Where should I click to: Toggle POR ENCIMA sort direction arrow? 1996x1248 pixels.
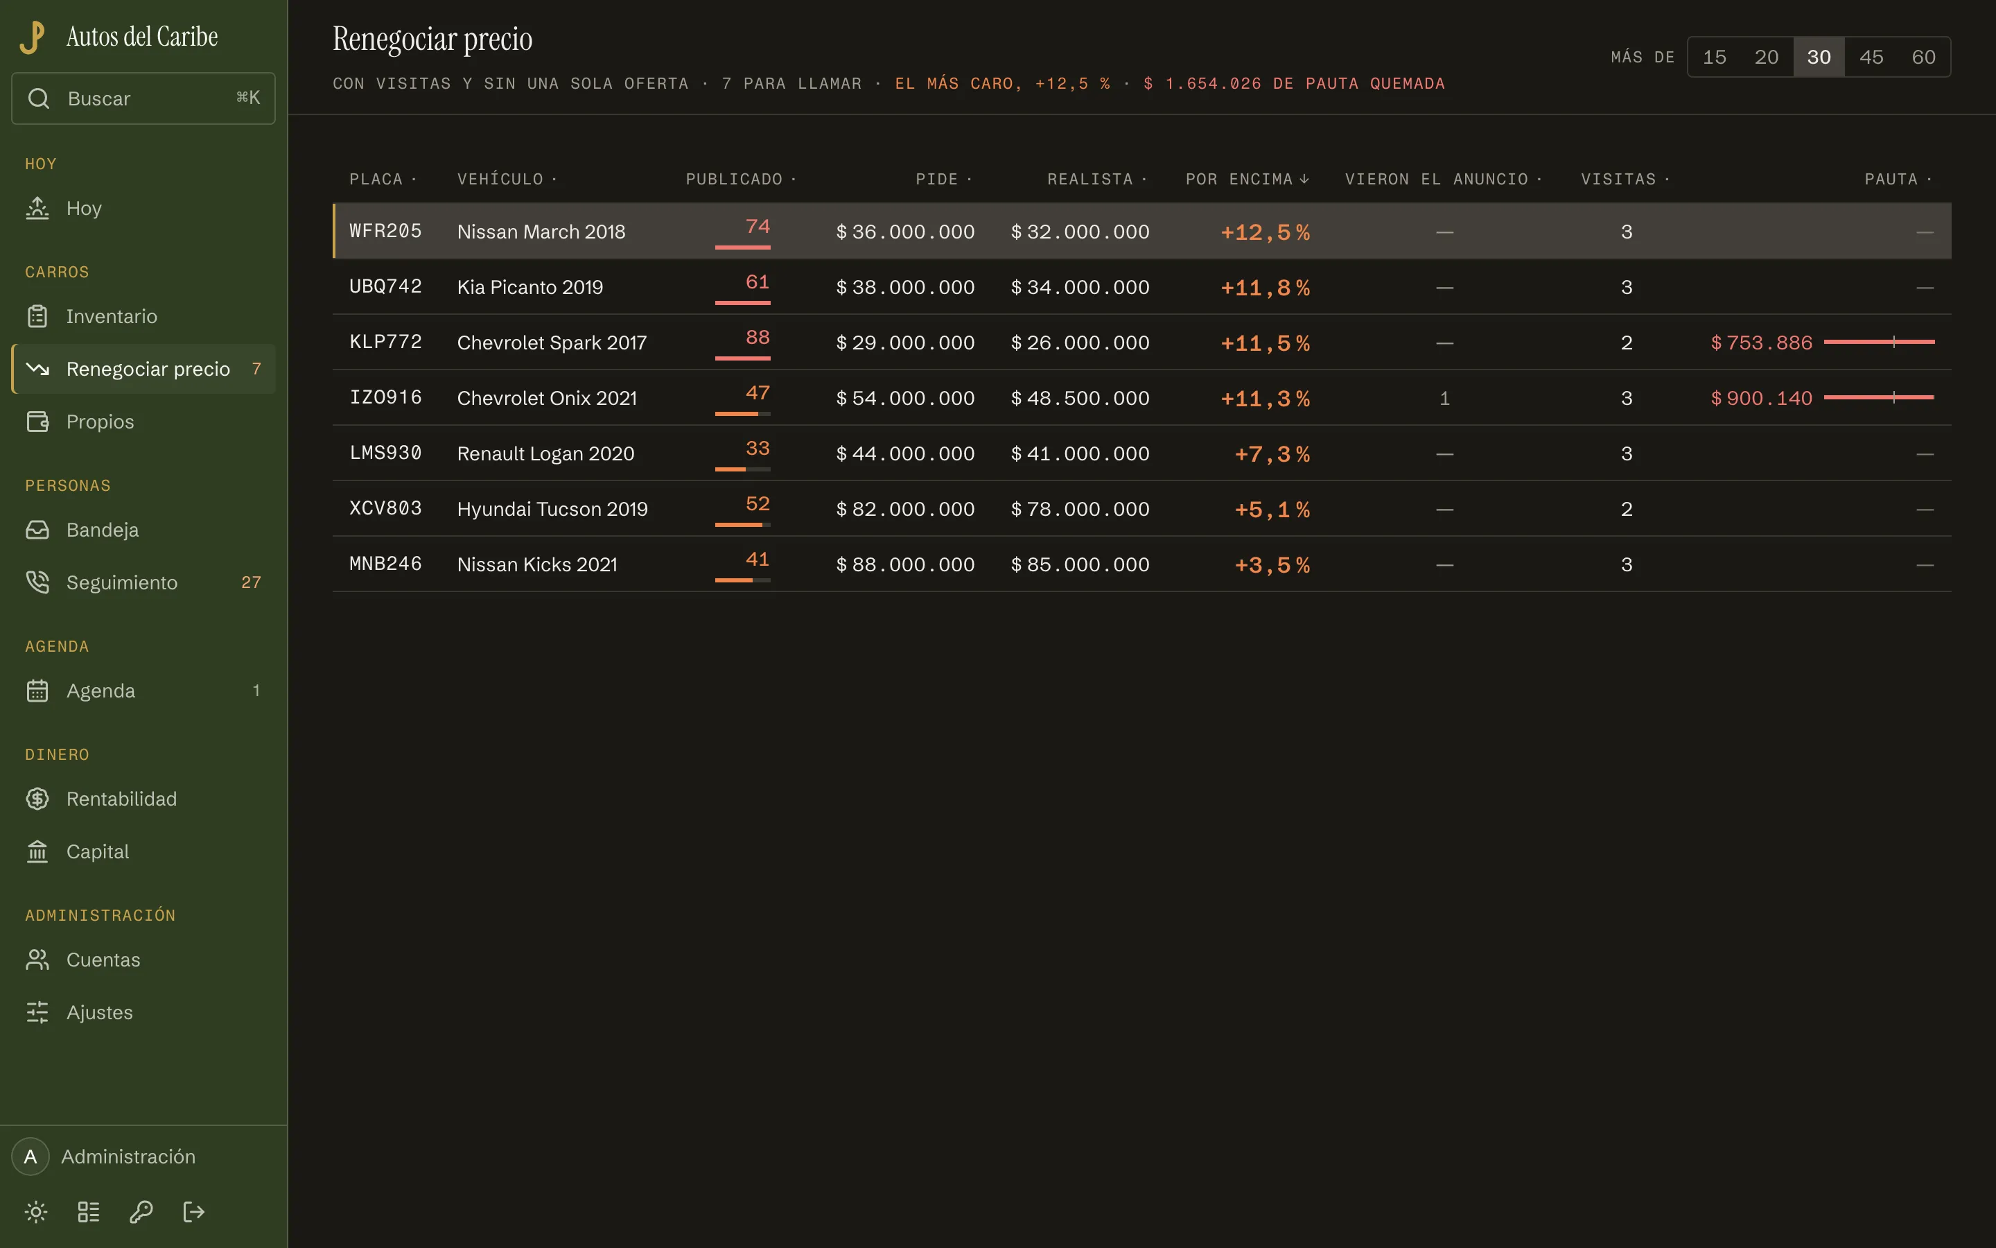(x=1304, y=179)
